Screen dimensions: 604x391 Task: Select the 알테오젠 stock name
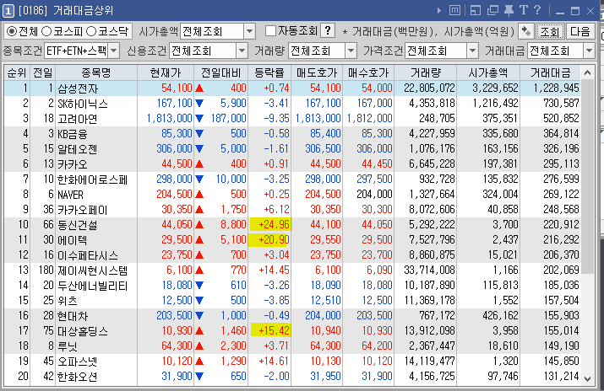(x=78, y=149)
